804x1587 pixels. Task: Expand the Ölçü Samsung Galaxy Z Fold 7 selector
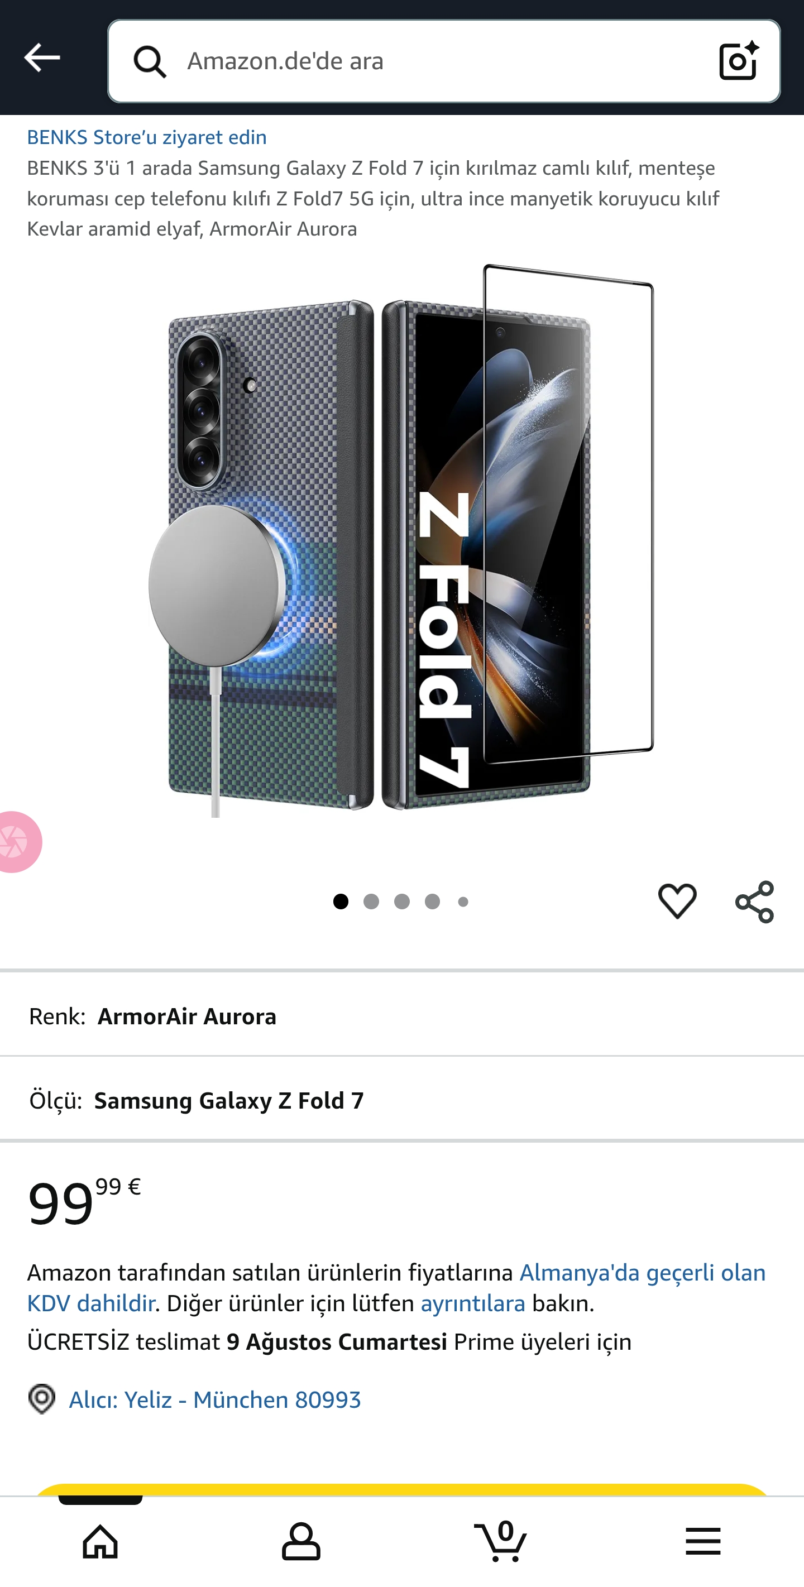click(401, 1100)
